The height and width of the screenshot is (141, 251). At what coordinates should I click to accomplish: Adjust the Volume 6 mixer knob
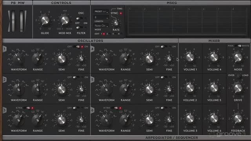click(x=214, y=119)
